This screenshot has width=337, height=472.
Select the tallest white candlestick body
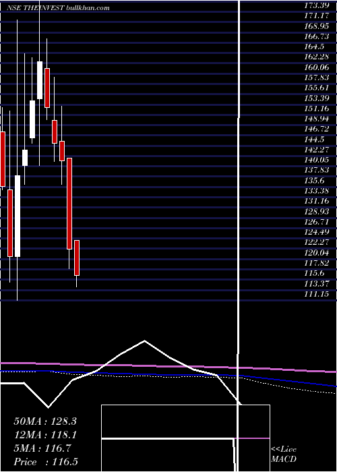(18, 216)
